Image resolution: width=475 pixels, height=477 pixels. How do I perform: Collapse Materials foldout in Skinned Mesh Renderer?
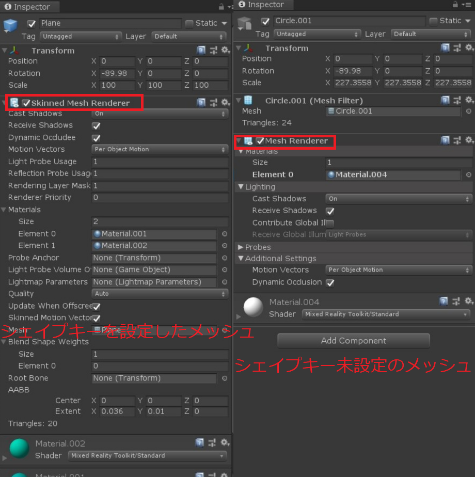pyautogui.click(x=4, y=210)
